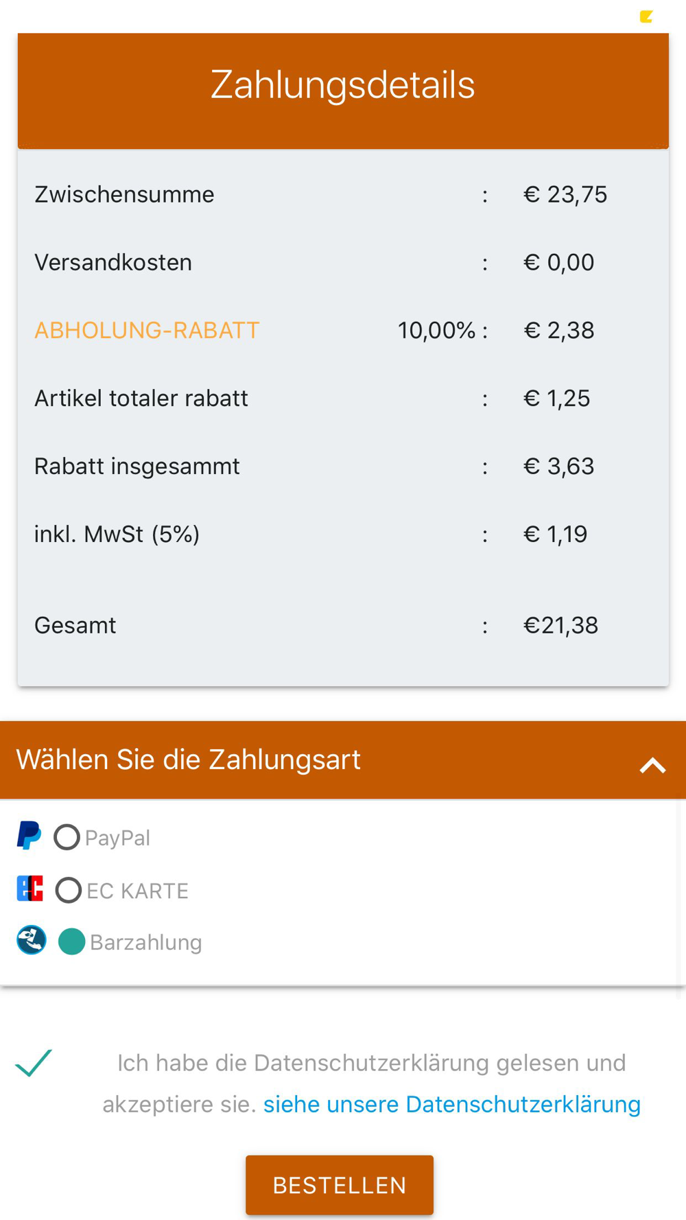Select the PayPal radio button

coord(67,837)
